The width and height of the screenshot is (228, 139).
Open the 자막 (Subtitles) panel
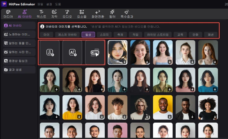(54, 14)
